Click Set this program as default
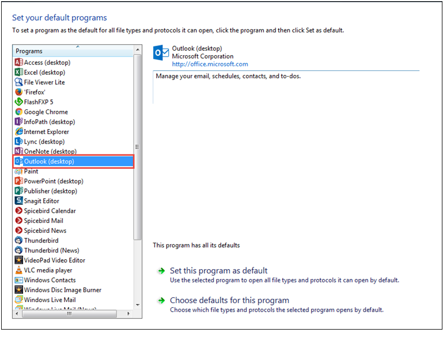The image size is (443, 340). pos(218,270)
